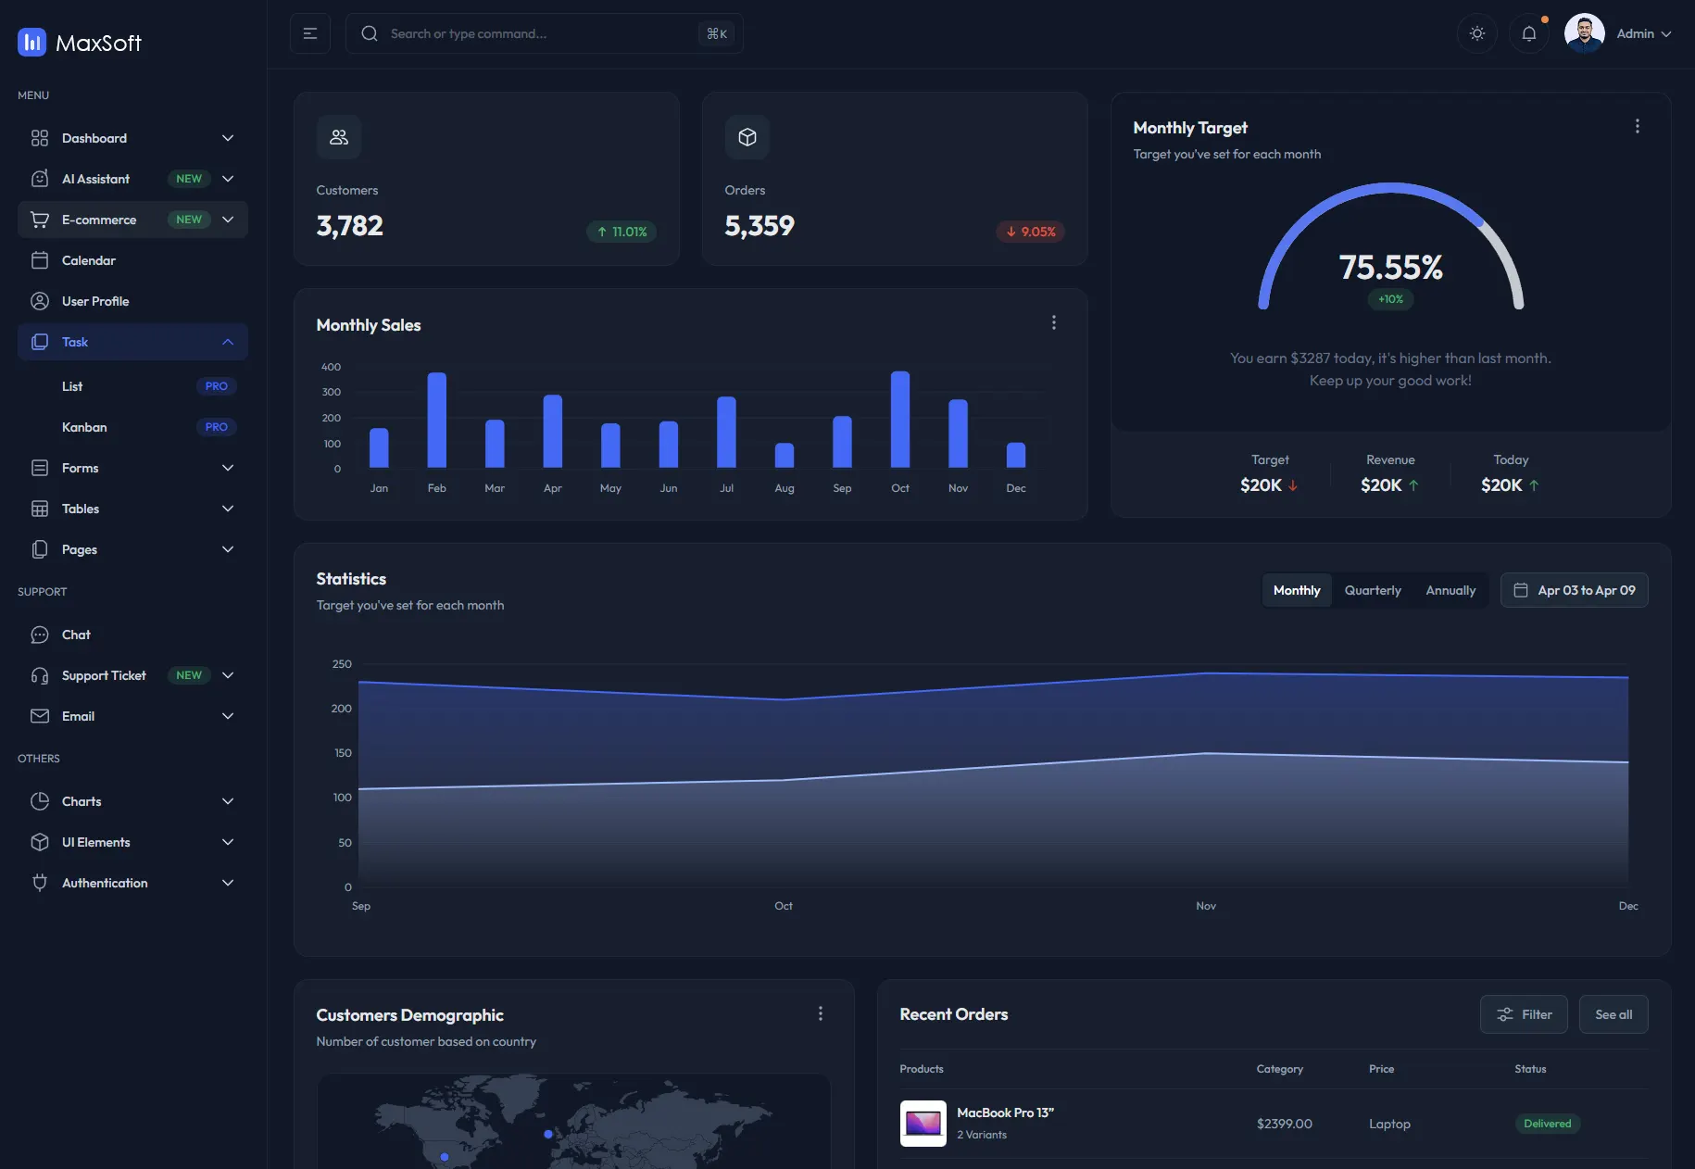Toggle the sidebar with hamburger icon
Screen dimensions: 1695x1169
tap(310, 33)
